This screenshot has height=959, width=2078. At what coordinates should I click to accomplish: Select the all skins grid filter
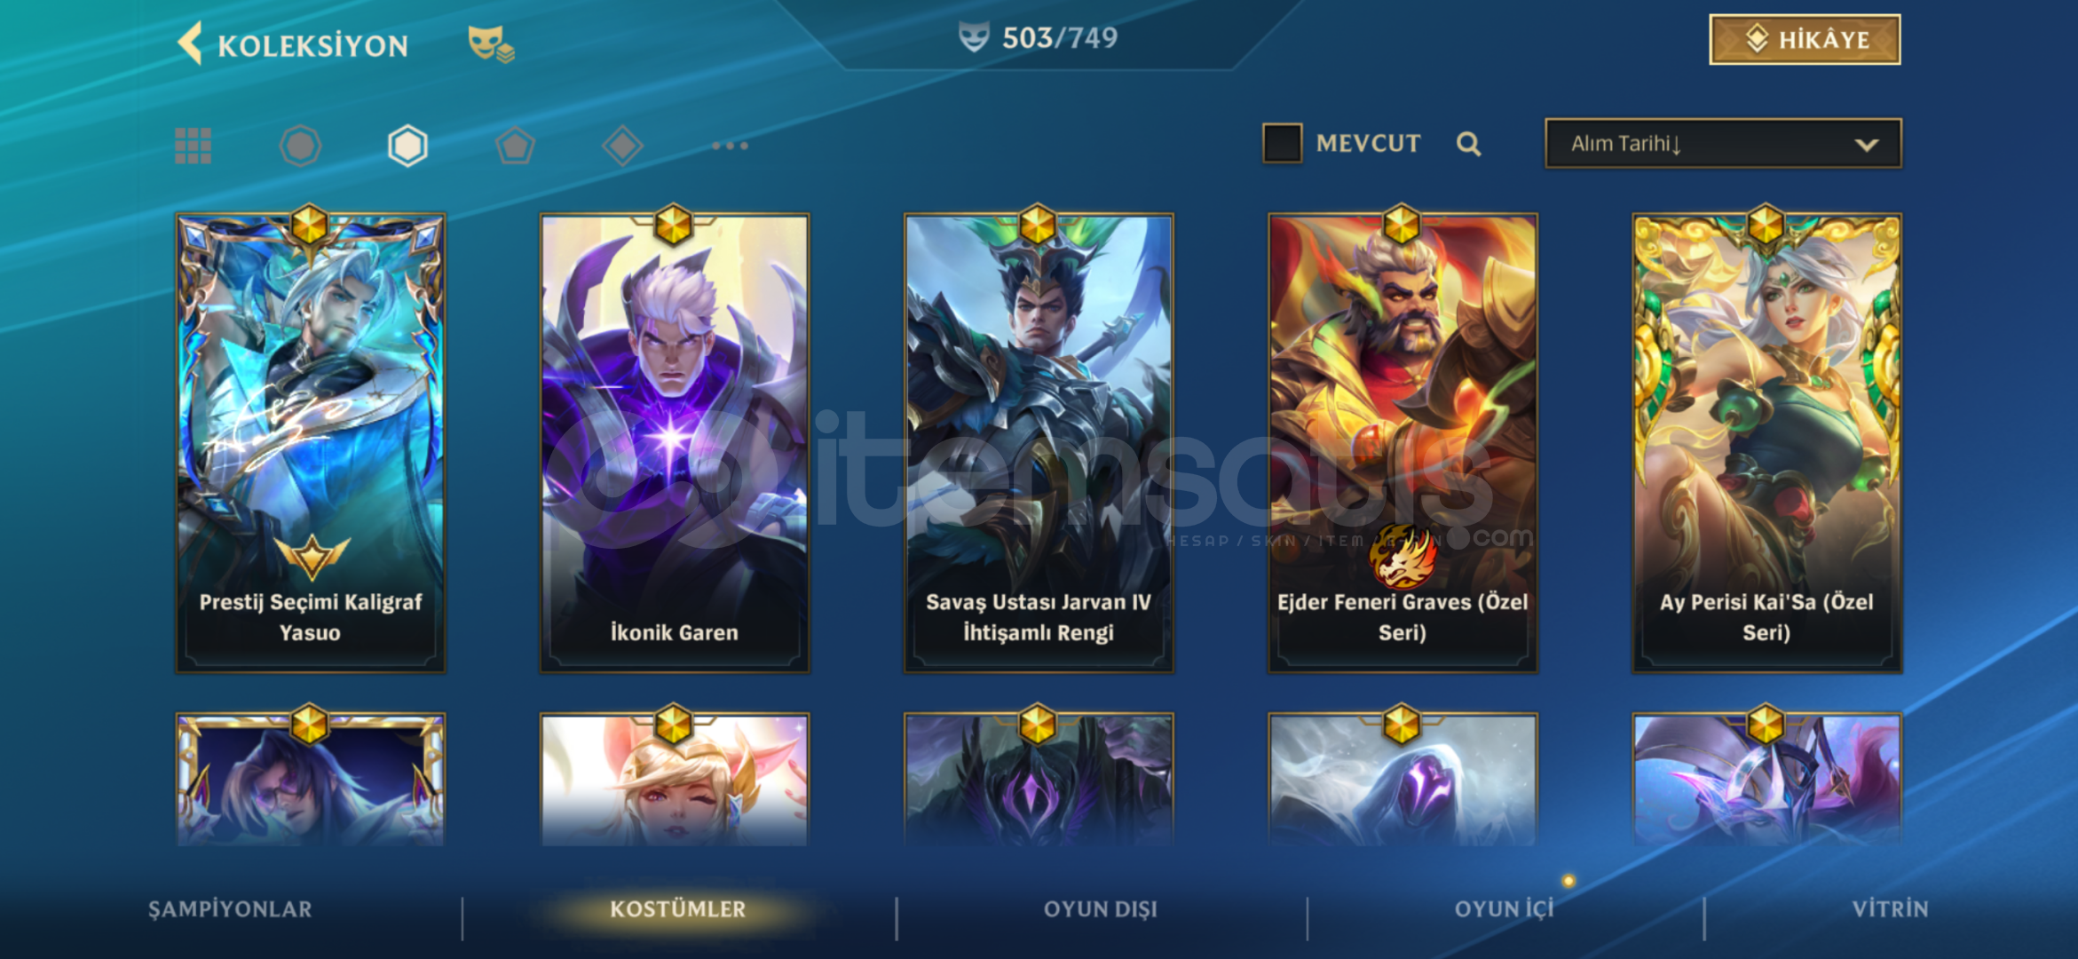click(x=193, y=146)
